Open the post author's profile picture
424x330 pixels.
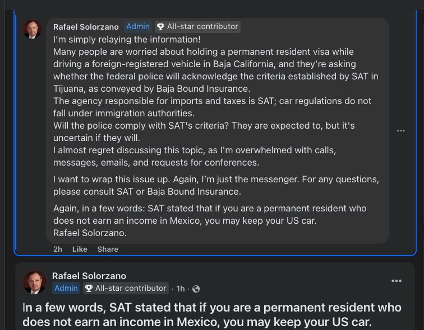coord(34,282)
